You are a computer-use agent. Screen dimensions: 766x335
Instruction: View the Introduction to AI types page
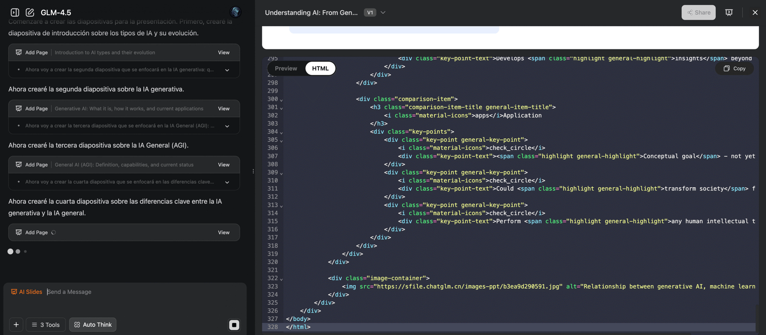224,53
